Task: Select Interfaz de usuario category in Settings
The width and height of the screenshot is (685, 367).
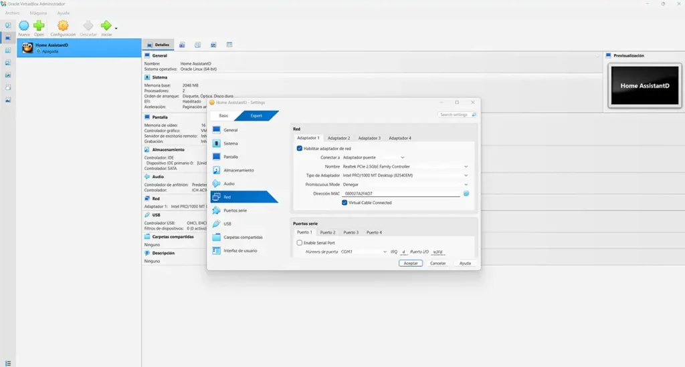Action: tap(243, 251)
